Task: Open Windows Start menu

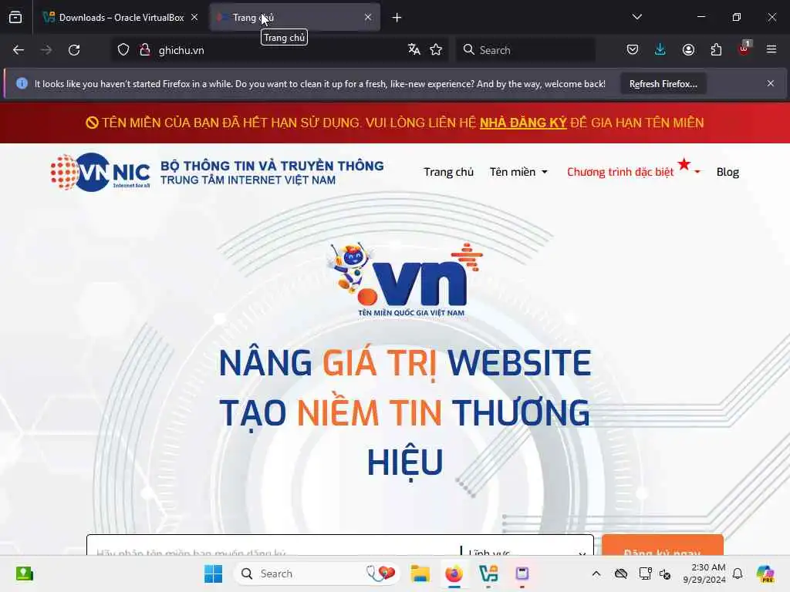Action: point(213,573)
